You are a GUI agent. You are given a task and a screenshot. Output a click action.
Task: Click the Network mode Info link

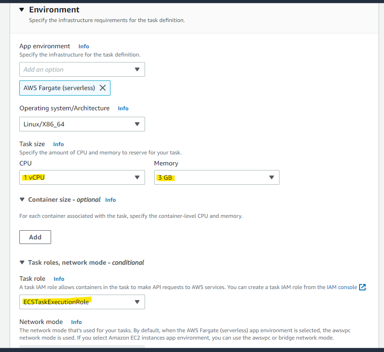pos(76,322)
